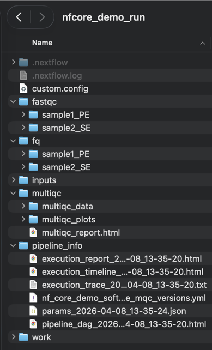Screen dimensions: 212x350
Task: Click the multiqc folder icon
Action: pyautogui.click(x=23, y=194)
